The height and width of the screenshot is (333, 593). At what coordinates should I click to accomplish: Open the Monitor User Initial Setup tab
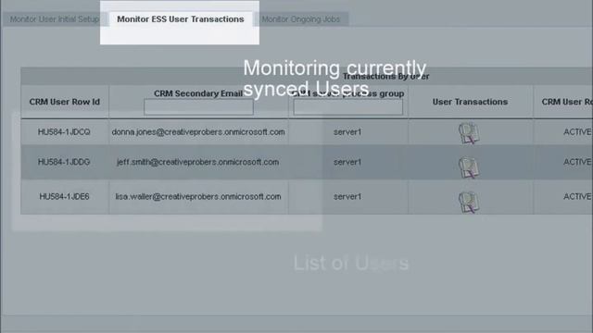point(55,19)
